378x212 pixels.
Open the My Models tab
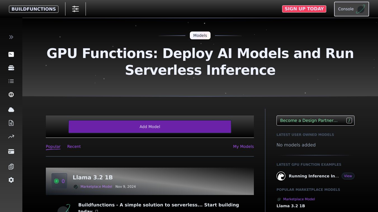[x=243, y=146]
